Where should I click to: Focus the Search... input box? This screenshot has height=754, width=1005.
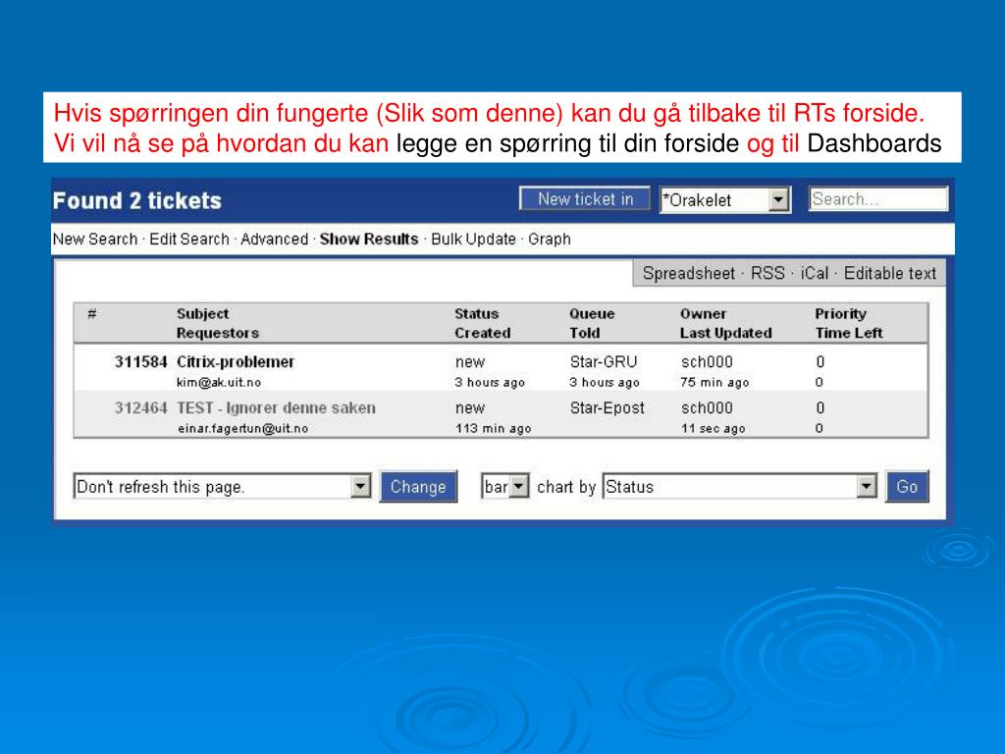coord(878,199)
